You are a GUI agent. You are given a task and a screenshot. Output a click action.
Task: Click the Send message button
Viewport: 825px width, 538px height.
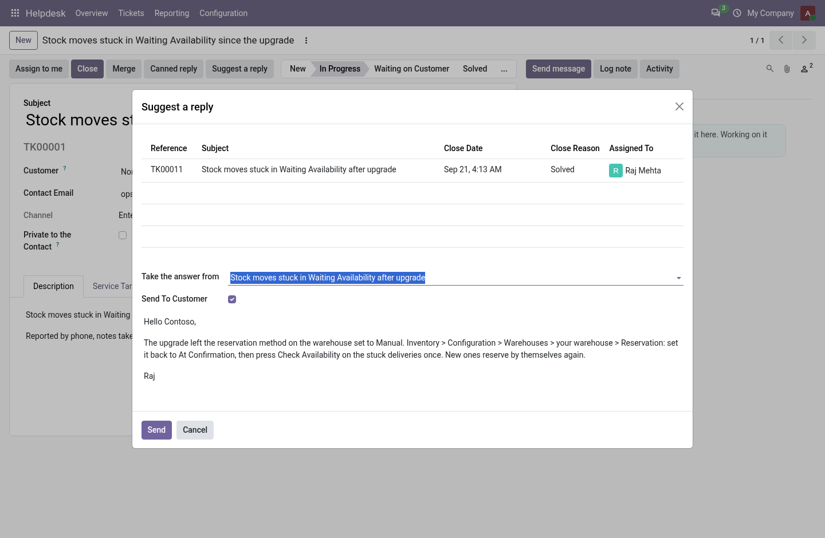[559, 69]
